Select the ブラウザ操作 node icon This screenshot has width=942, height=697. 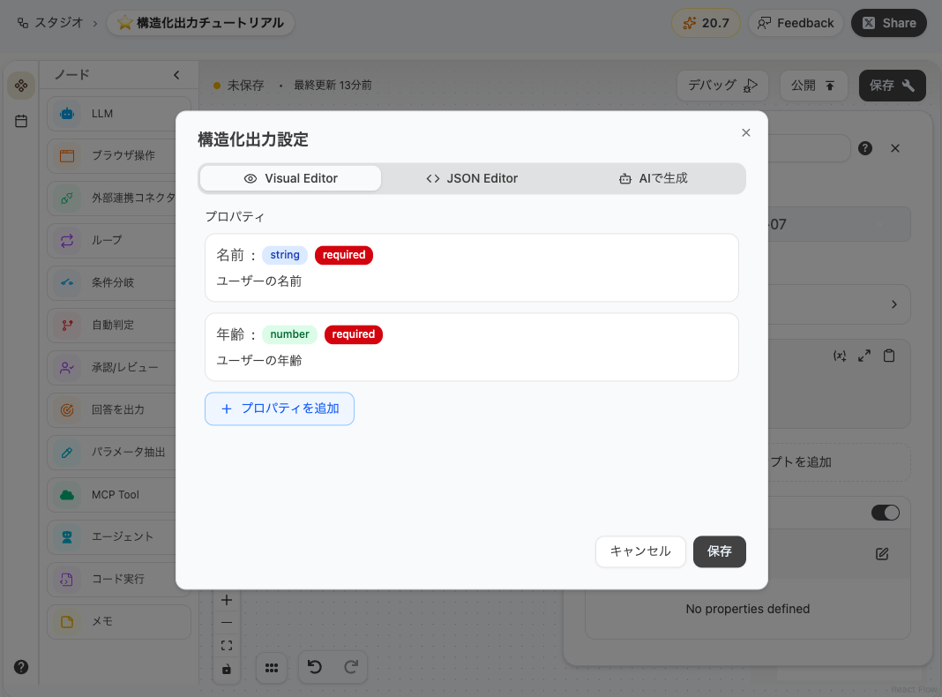[66, 156]
